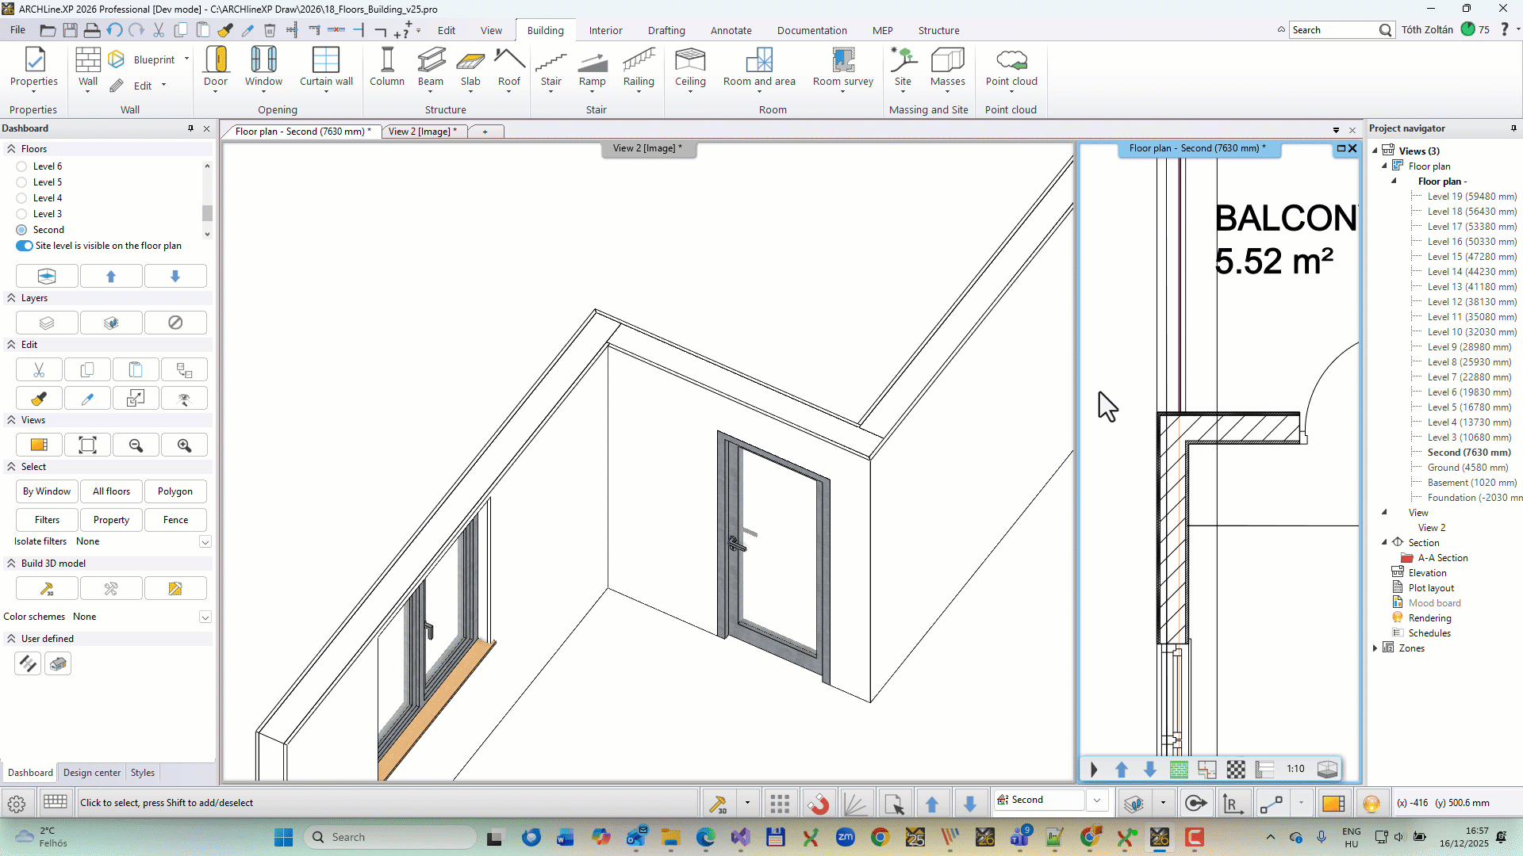Toggle Level 3 visibility in the Floors list
This screenshot has width=1523, height=856.
pos(21,213)
